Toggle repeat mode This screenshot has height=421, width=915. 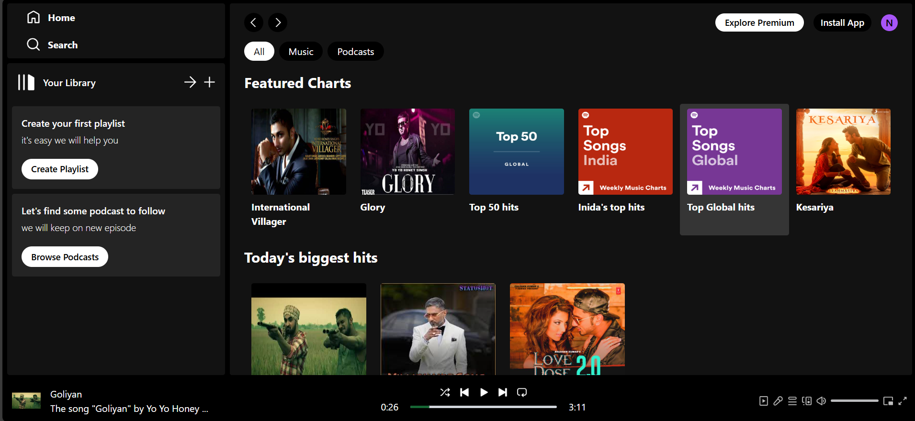(522, 392)
